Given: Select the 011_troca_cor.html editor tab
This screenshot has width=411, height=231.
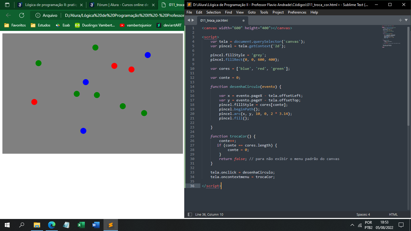Looking at the screenshot, I should (223, 20).
